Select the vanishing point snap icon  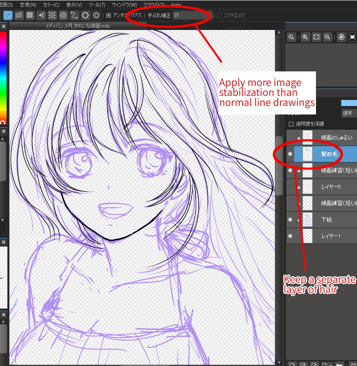(41, 15)
